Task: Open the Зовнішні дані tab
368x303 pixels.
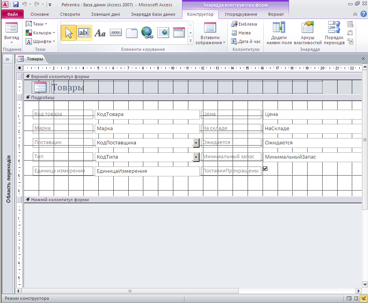Action: pyautogui.click(x=105, y=14)
